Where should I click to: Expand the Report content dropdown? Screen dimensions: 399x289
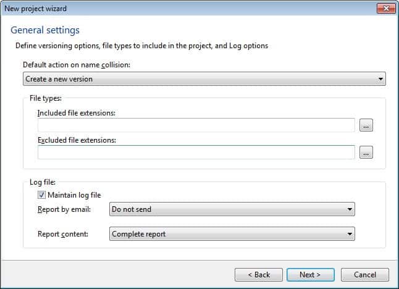[232, 234]
